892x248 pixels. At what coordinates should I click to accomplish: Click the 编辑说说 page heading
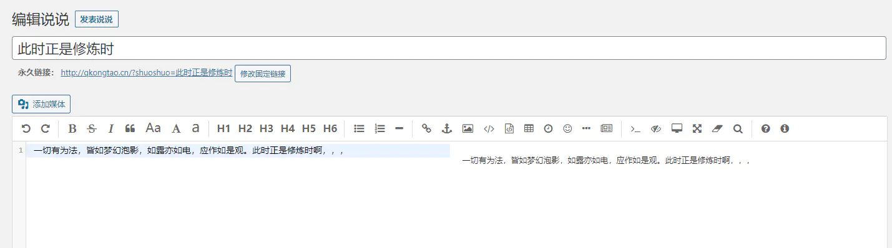click(x=41, y=19)
